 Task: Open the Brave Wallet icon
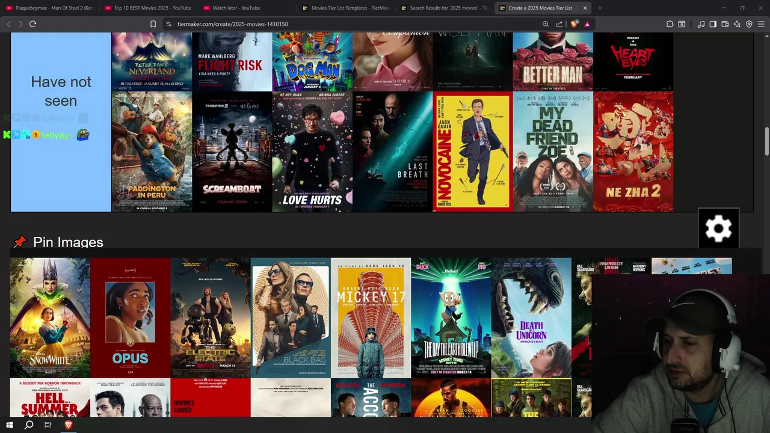[x=725, y=24]
